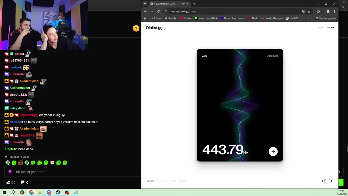Reload the dialed.gg page
This screenshot has width=348, height=196.
[158, 11]
